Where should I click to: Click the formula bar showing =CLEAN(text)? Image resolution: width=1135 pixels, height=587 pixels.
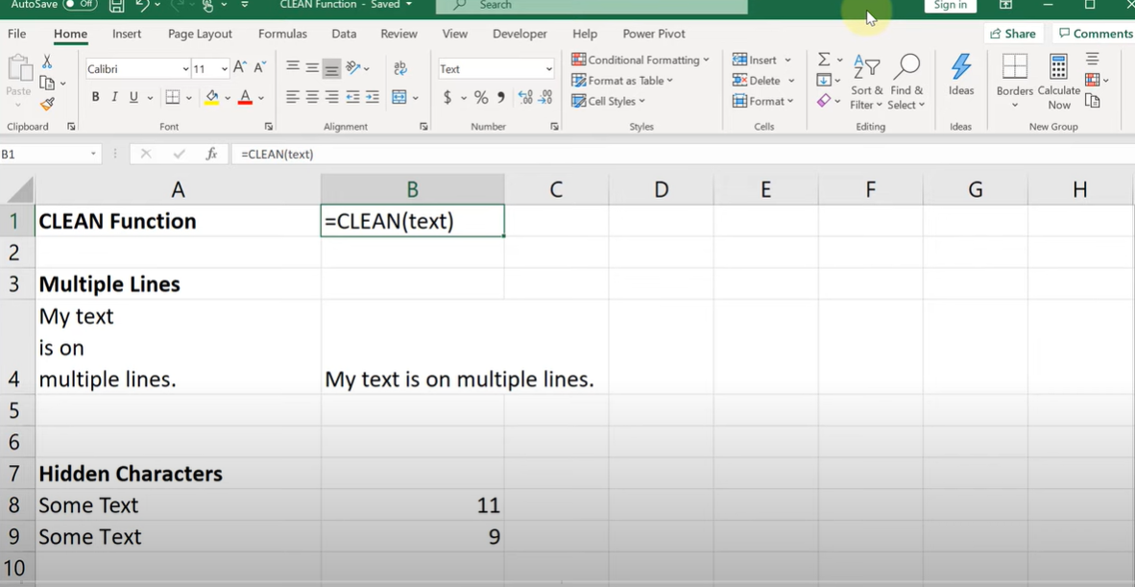681,154
